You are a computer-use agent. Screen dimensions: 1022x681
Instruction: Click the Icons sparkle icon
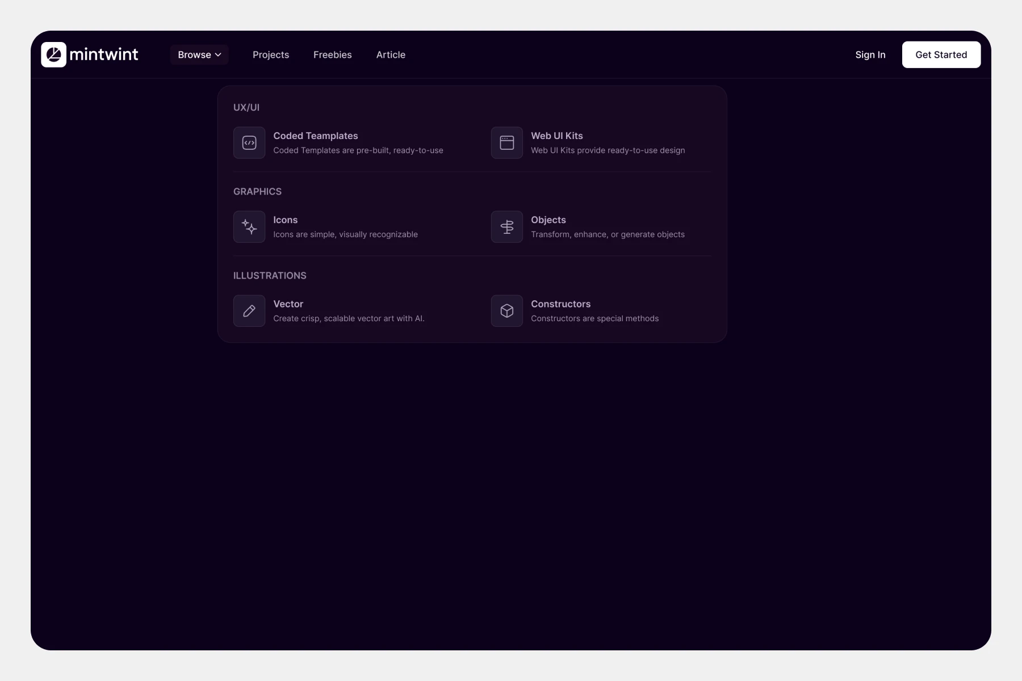tap(249, 227)
